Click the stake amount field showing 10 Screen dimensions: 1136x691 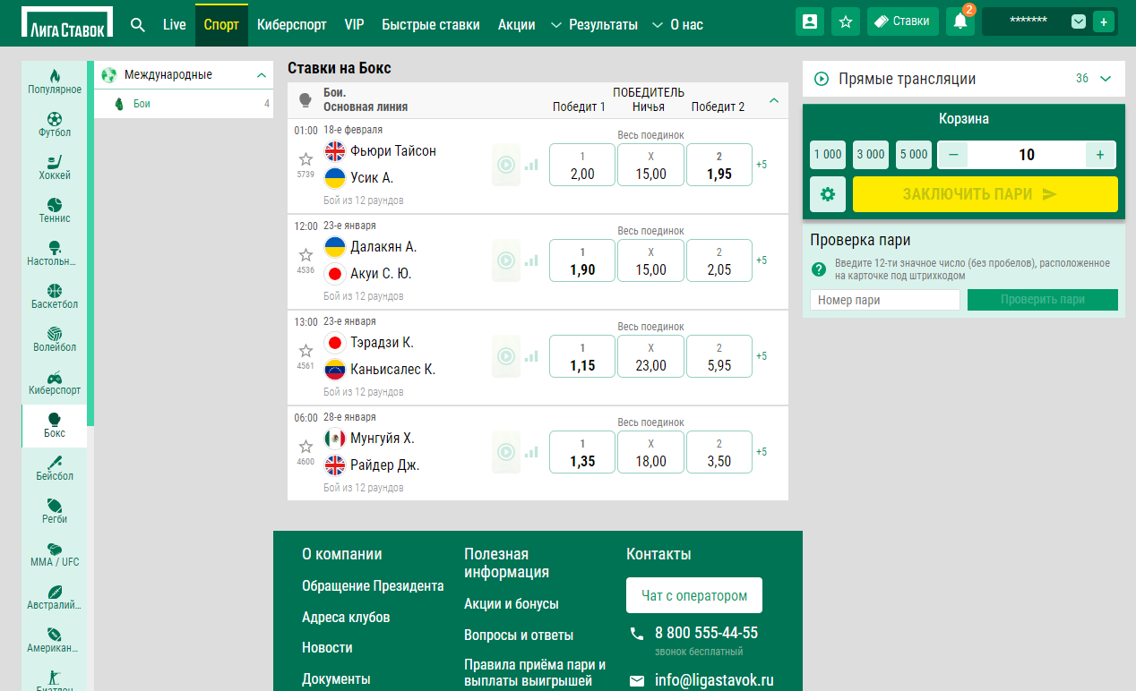pos(1027,155)
